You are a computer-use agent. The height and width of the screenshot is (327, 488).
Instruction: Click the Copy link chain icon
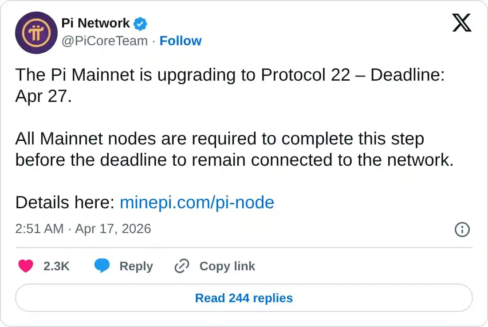pyautogui.click(x=181, y=266)
